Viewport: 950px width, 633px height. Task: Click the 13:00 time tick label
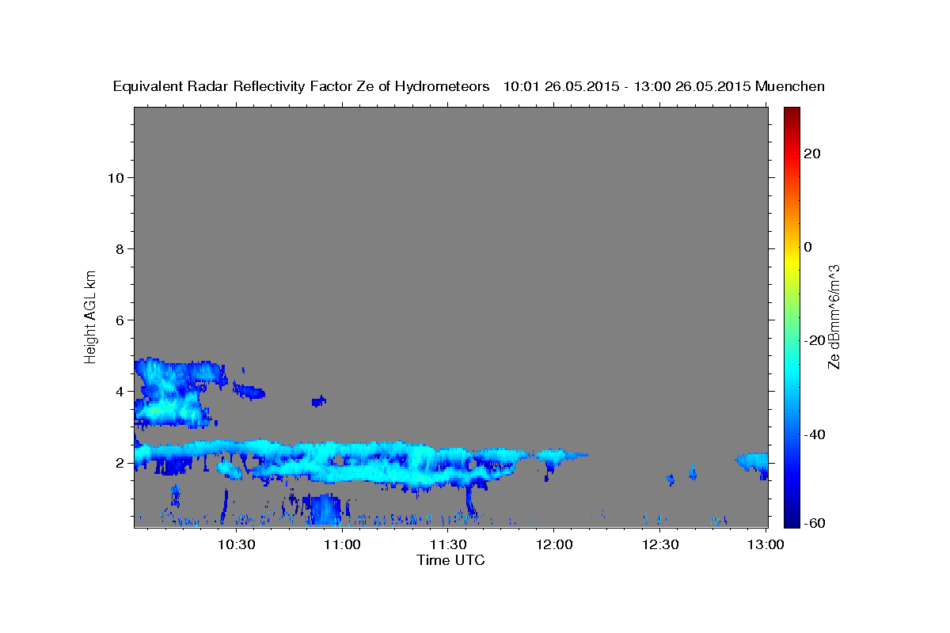(766, 545)
